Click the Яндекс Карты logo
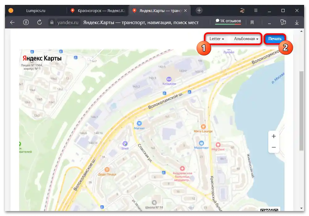 click(x=42, y=58)
